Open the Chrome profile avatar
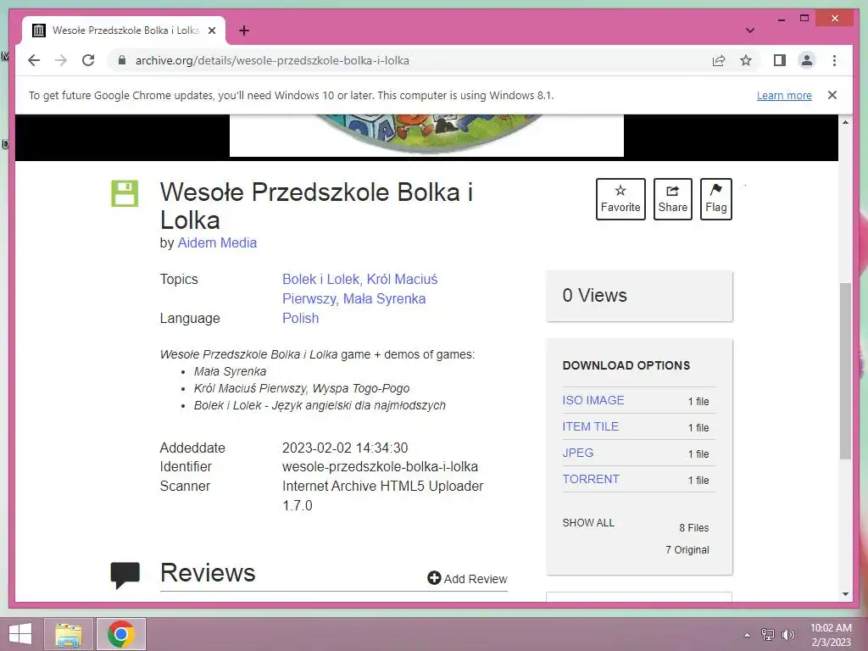The width and height of the screenshot is (868, 651). [x=807, y=60]
